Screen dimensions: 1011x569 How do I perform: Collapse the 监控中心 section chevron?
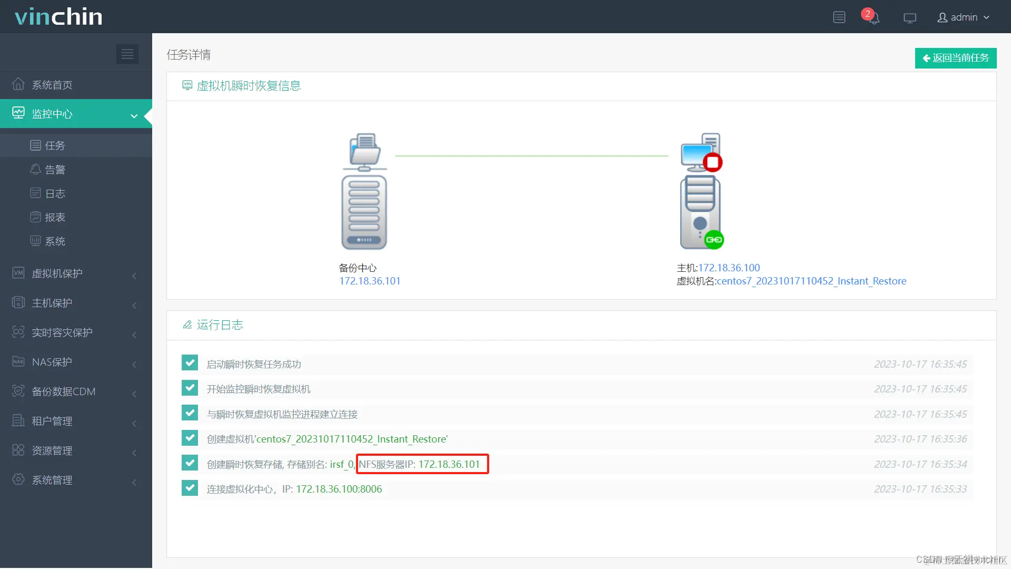click(134, 115)
